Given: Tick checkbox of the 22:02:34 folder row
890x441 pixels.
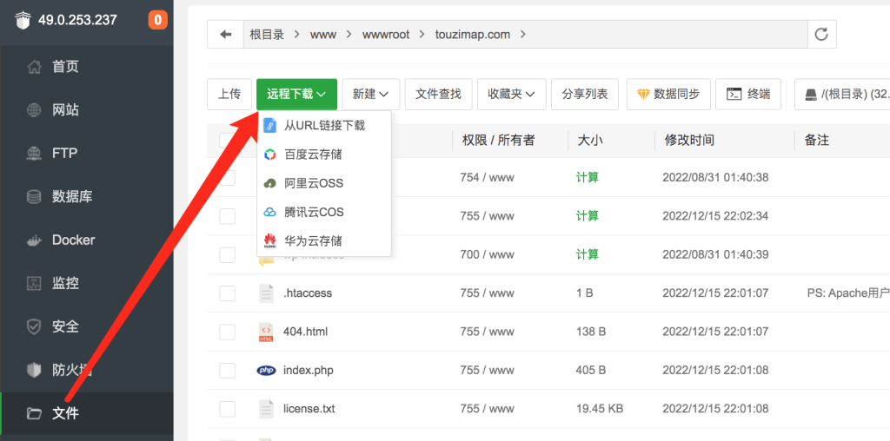Looking at the screenshot, I should 227,216.
